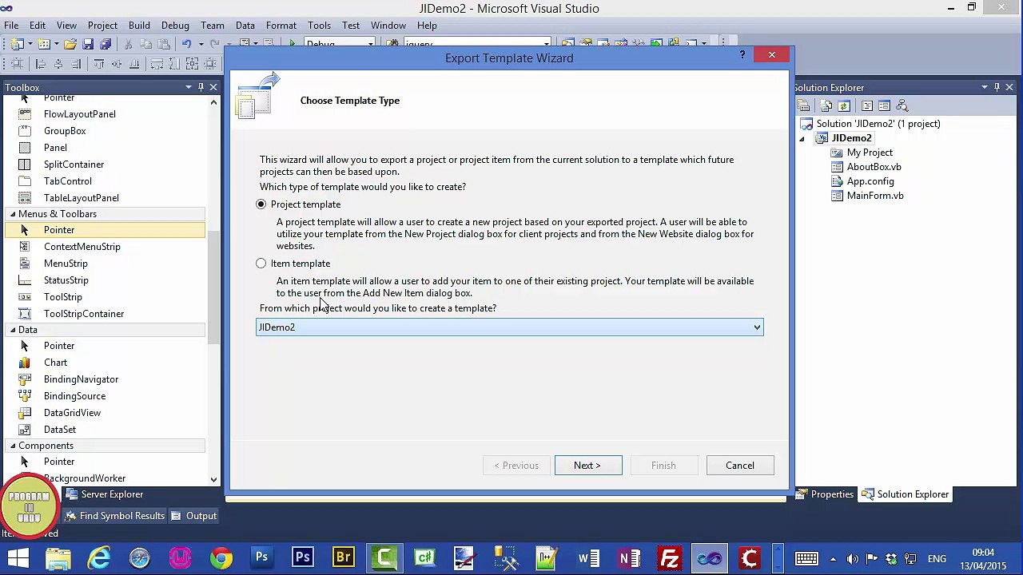Select the BindingNavigator toolbox item
The width and height of the screenshot is (1023, 575).
[x=81, y=379]
